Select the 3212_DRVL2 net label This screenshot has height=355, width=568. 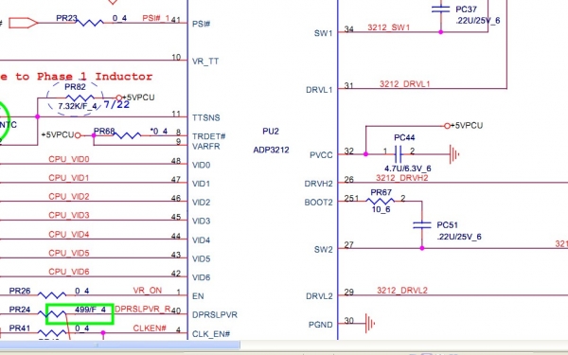coord(402,291)
